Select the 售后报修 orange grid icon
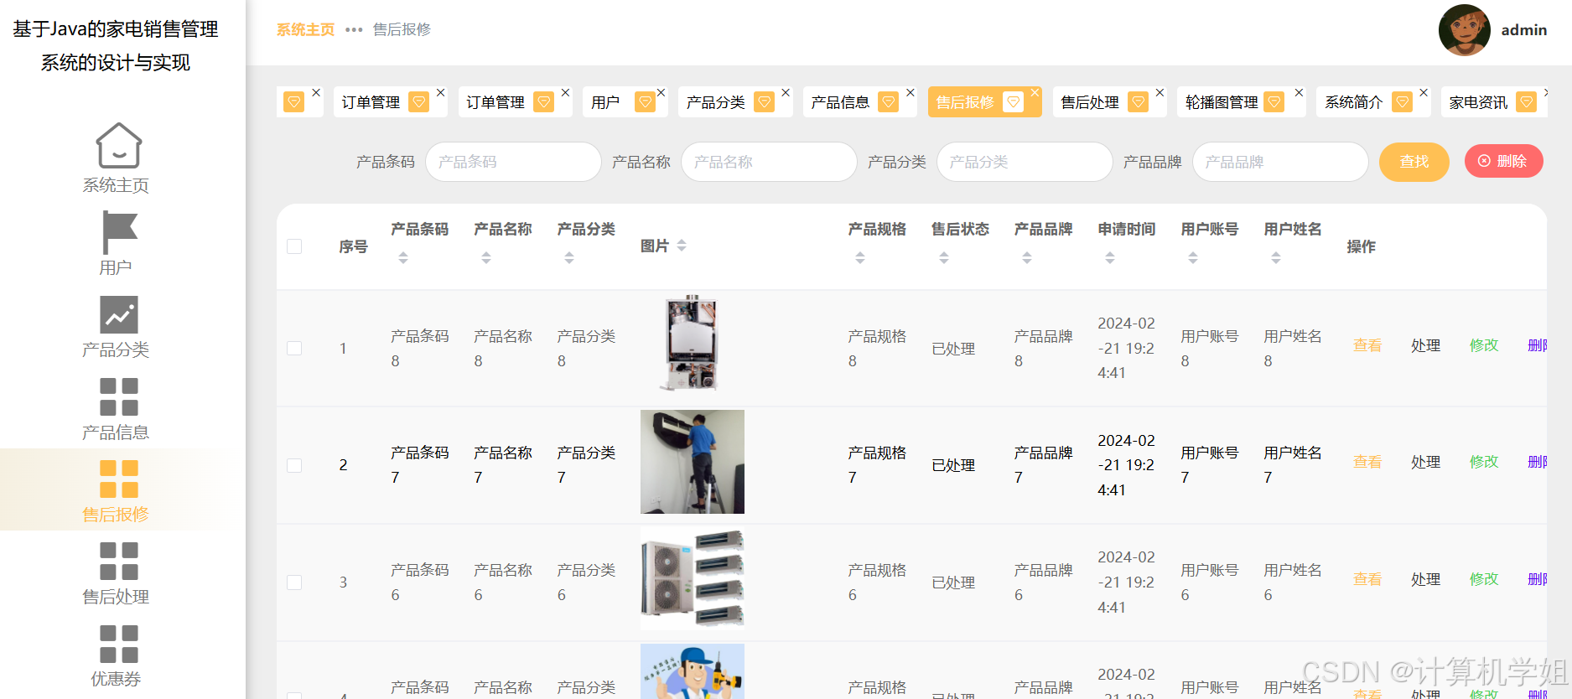Screen dimensions: 1572x699 [119, 479]
